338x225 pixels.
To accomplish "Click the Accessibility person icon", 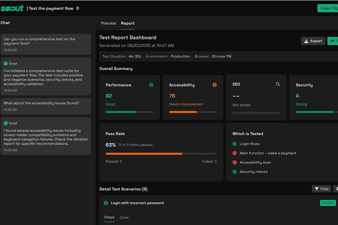I will [214, 85].
